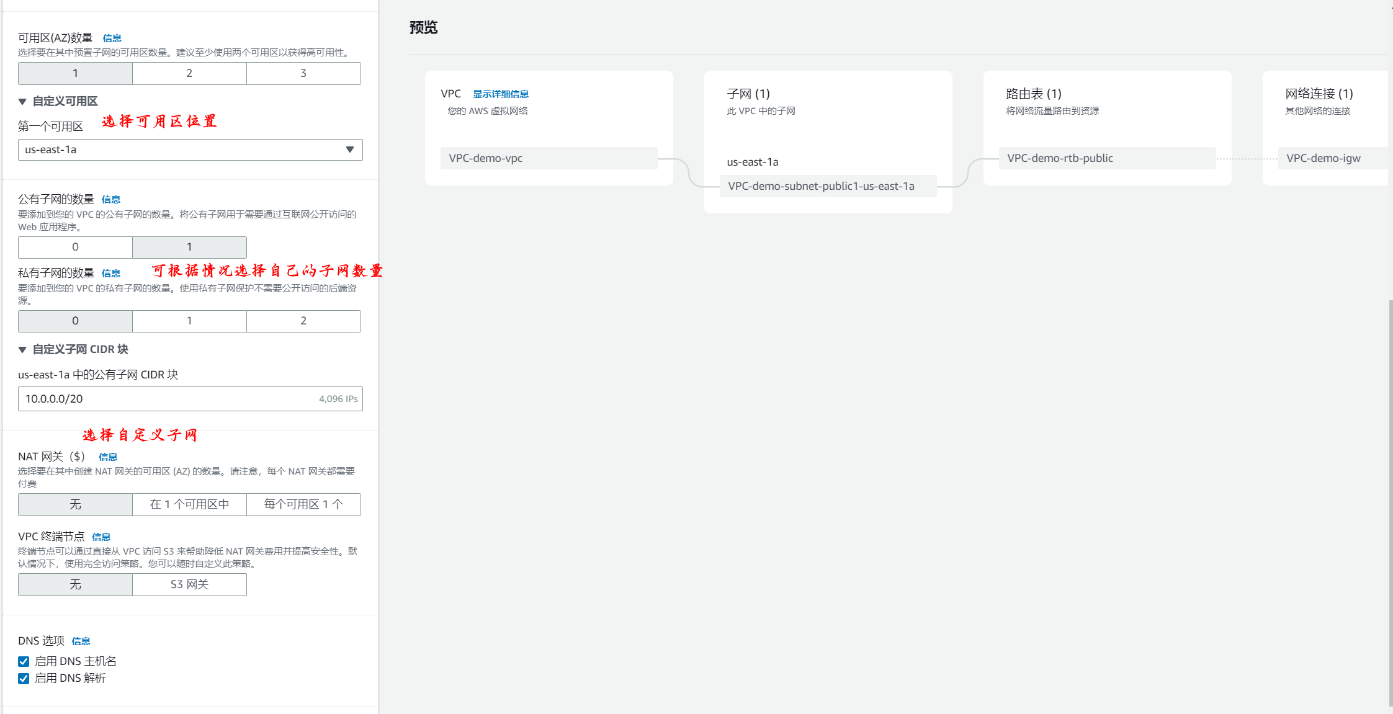Viewport: 1393px width, 714px height.
Task: Open the us-east-1a availability zone dropdown
Action: coord(190,149)
